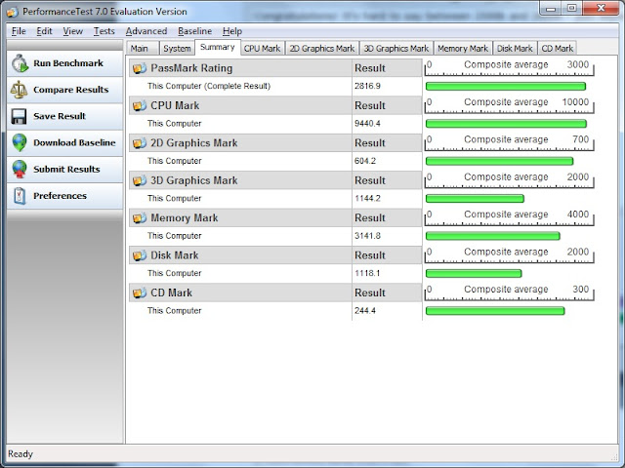Click the CPU Mark green result bar
Viewport: 625px width, 468px height.
506,124
